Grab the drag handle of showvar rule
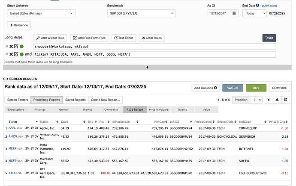The height and width of the screenshot is (186, 296). coord(6,46)
